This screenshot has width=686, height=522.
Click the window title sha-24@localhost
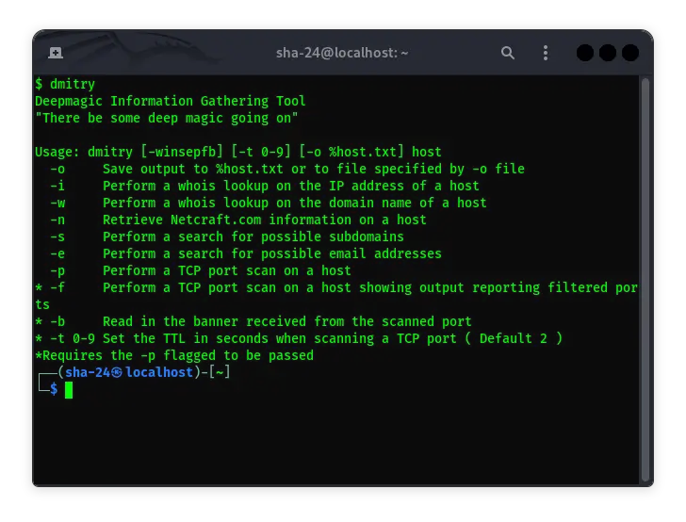point(342,53)
